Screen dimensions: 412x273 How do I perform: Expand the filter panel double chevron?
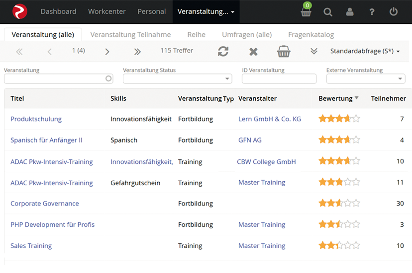pos(313,51)
